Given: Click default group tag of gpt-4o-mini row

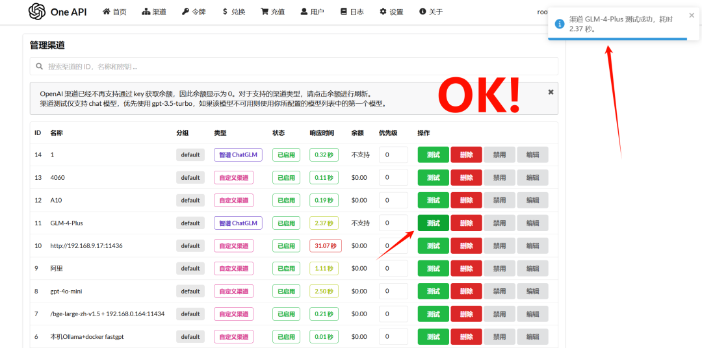Looking at the screenshot, I should click(x=190, y=292).
